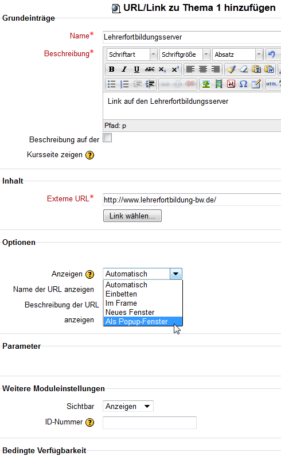Insert Moodle media film icon
This screenshot has height=456, width=281.
(x=218, y=84)
